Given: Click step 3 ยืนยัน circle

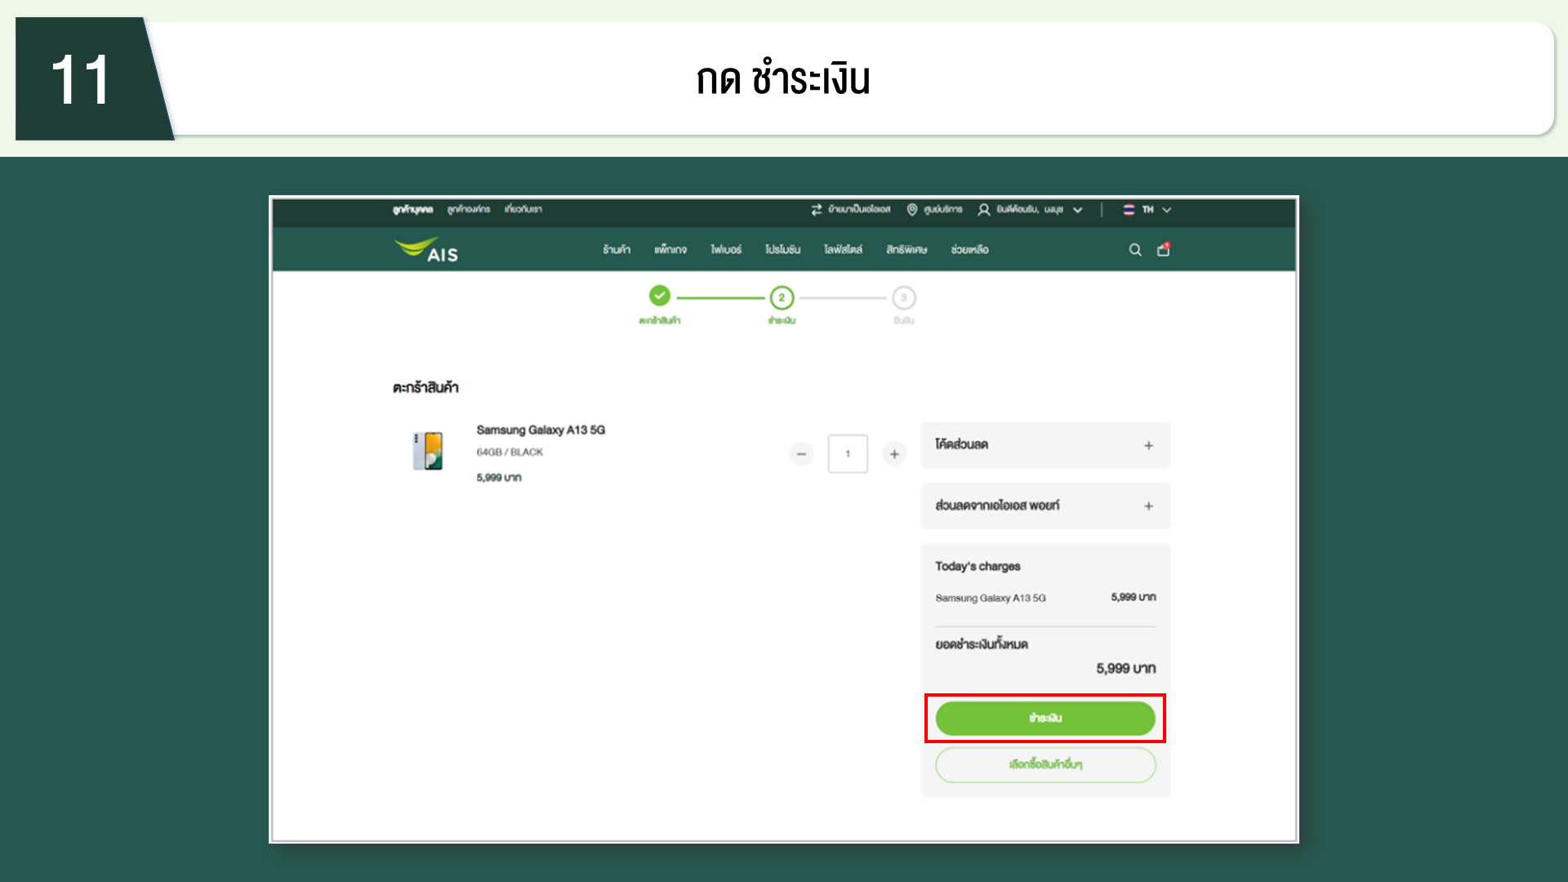Looking at the screenshot, I should (x=904, y=297).
